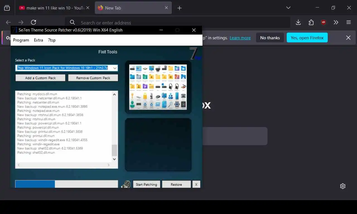
Task: Click the Firefox address bar
Action: tap(178, 23)
